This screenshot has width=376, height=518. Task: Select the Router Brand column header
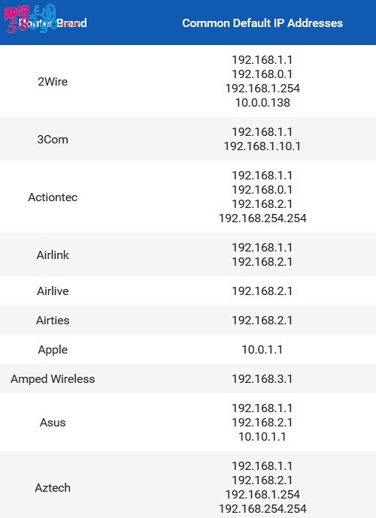(53, 23)
